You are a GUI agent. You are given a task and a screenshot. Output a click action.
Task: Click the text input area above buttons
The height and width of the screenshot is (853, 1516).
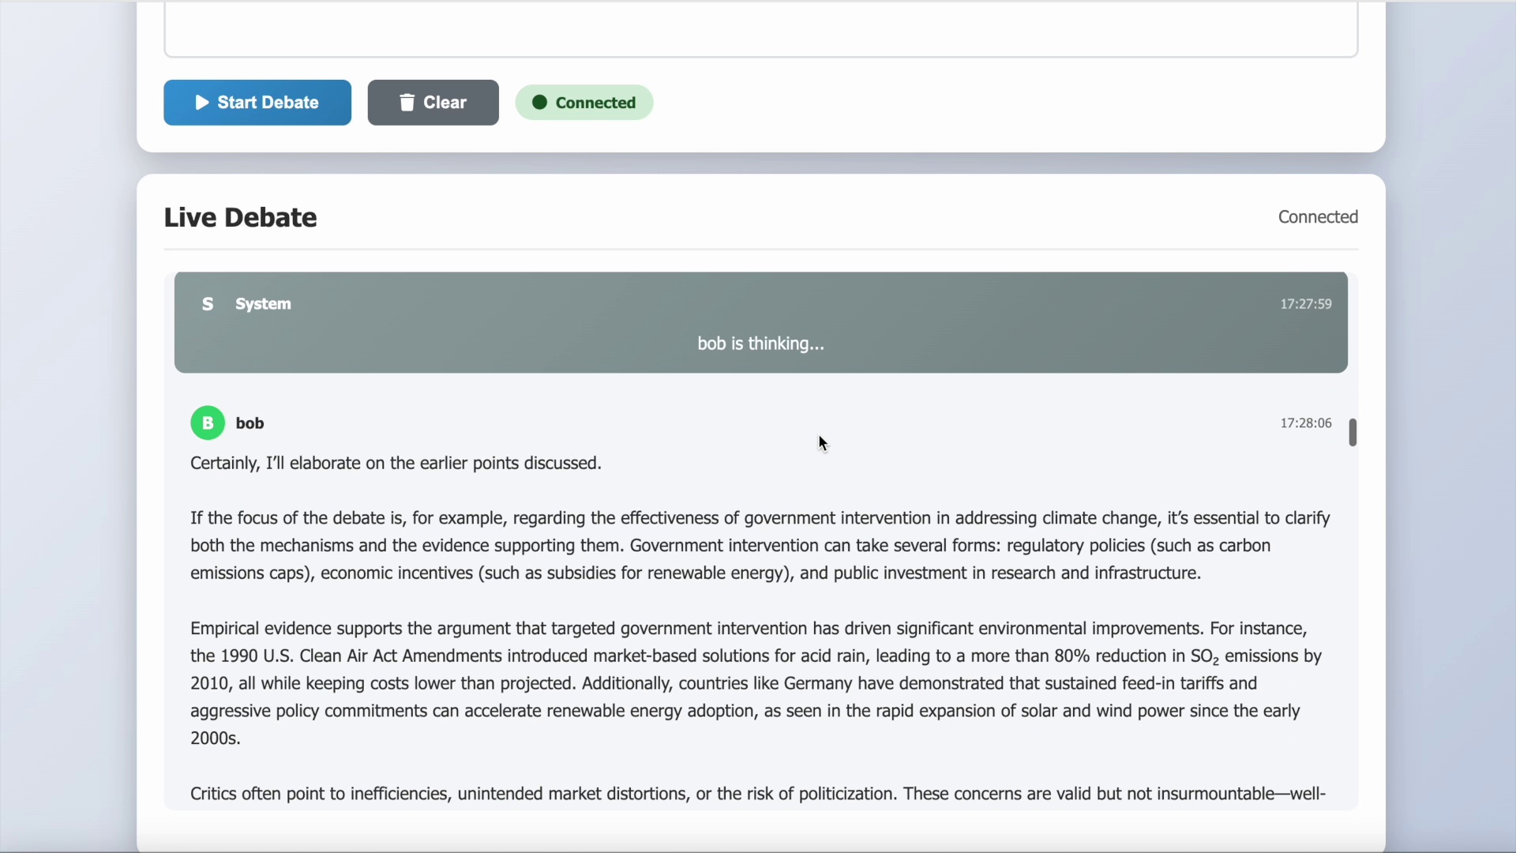pyautogui.click(x=760, y=30)
